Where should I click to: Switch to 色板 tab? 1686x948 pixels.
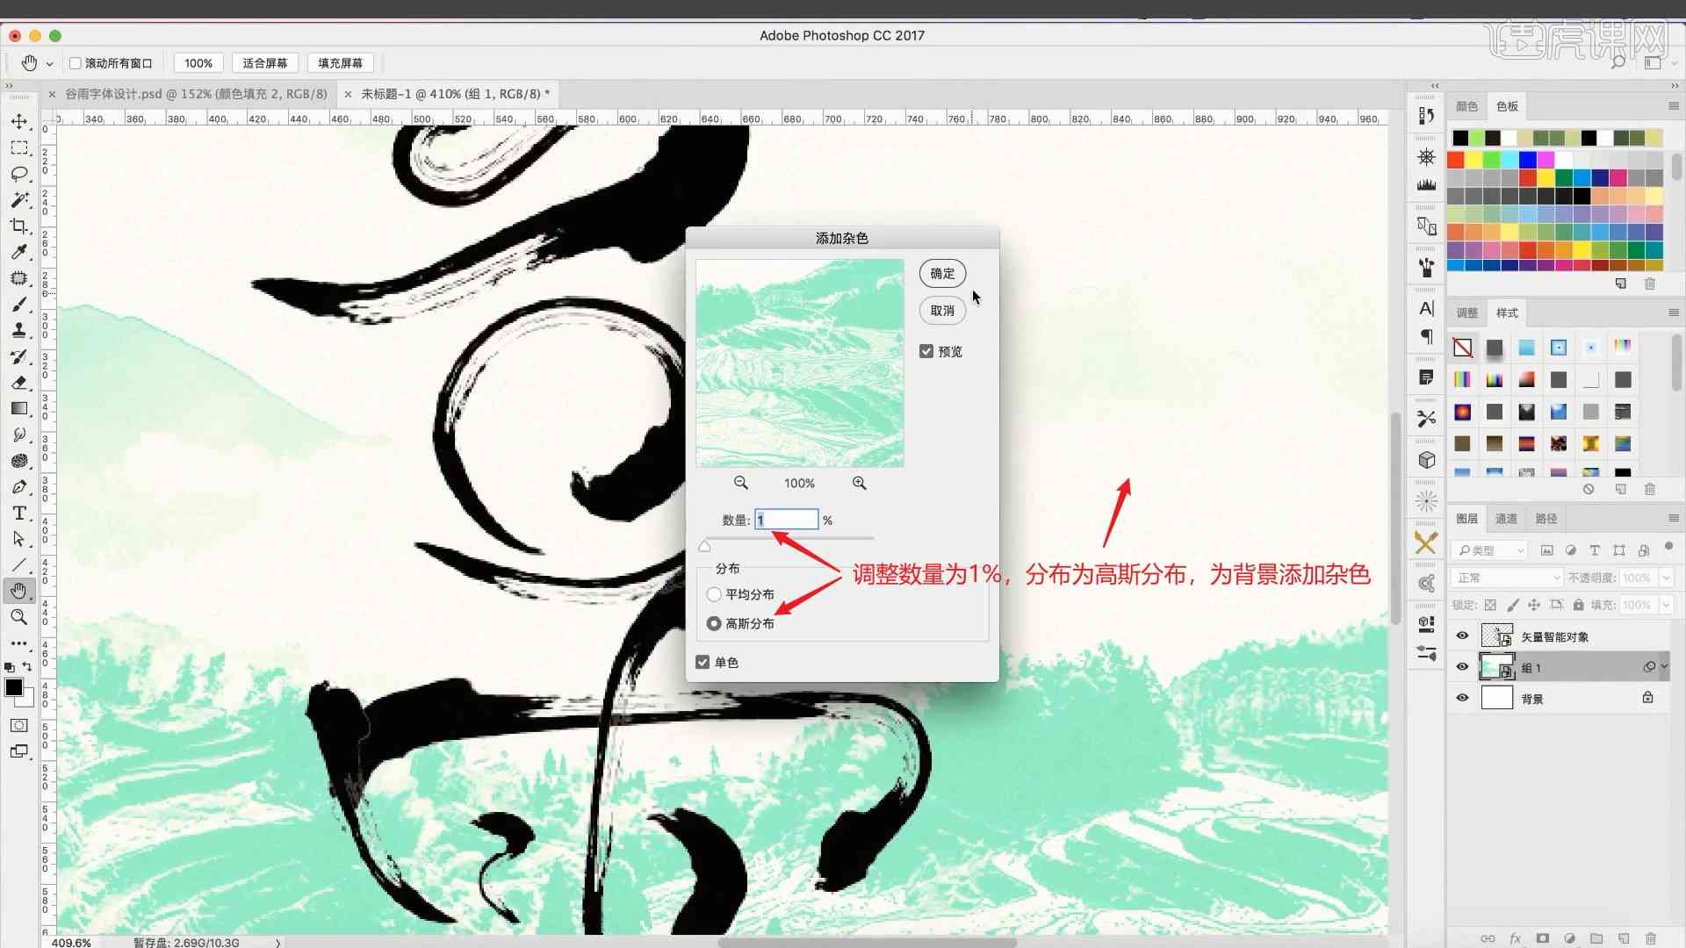pyautogui.click(x=1505, y=105)
